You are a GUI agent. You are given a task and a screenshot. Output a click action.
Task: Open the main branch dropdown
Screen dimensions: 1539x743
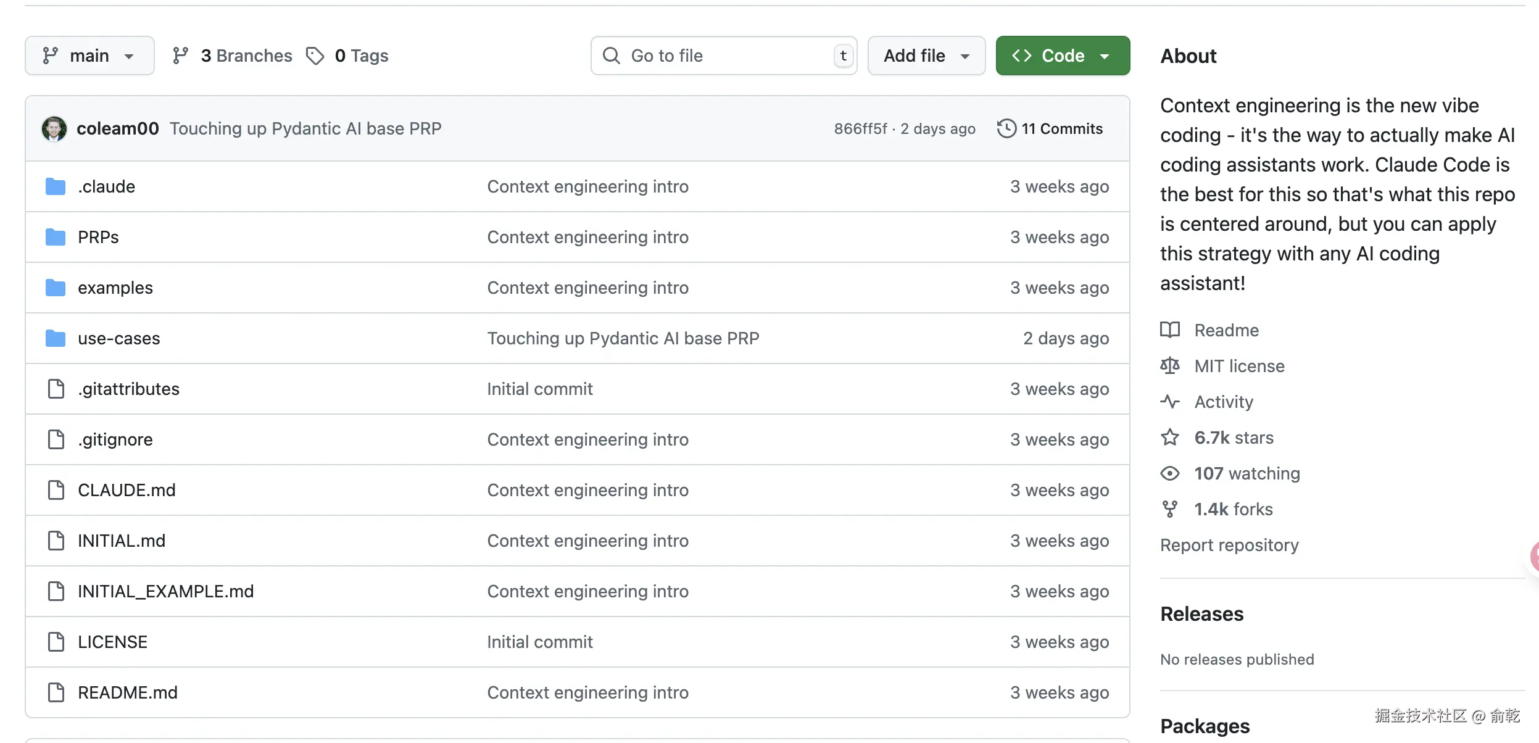[x=89, y=56]
